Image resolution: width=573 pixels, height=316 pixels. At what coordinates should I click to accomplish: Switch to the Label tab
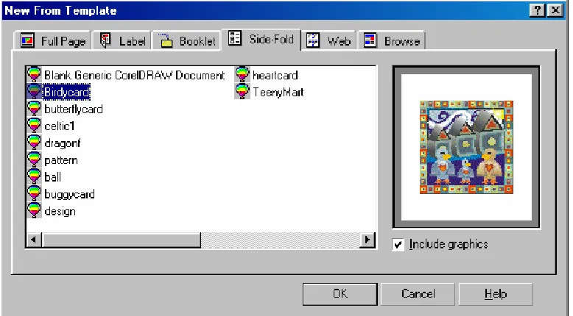tap(121, 40)
